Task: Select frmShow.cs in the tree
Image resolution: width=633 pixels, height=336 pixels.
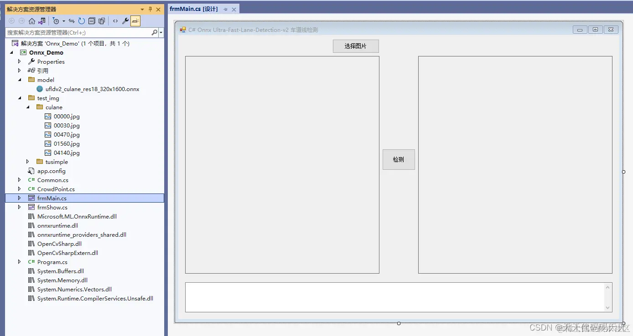Action: point(52,208)
